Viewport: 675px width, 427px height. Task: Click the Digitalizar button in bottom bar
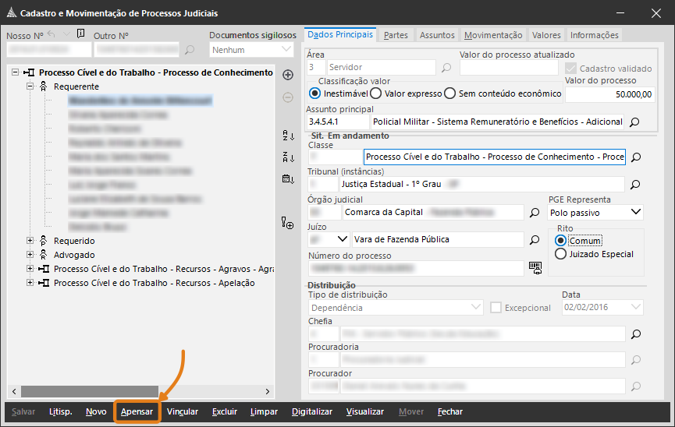point(312,411)
